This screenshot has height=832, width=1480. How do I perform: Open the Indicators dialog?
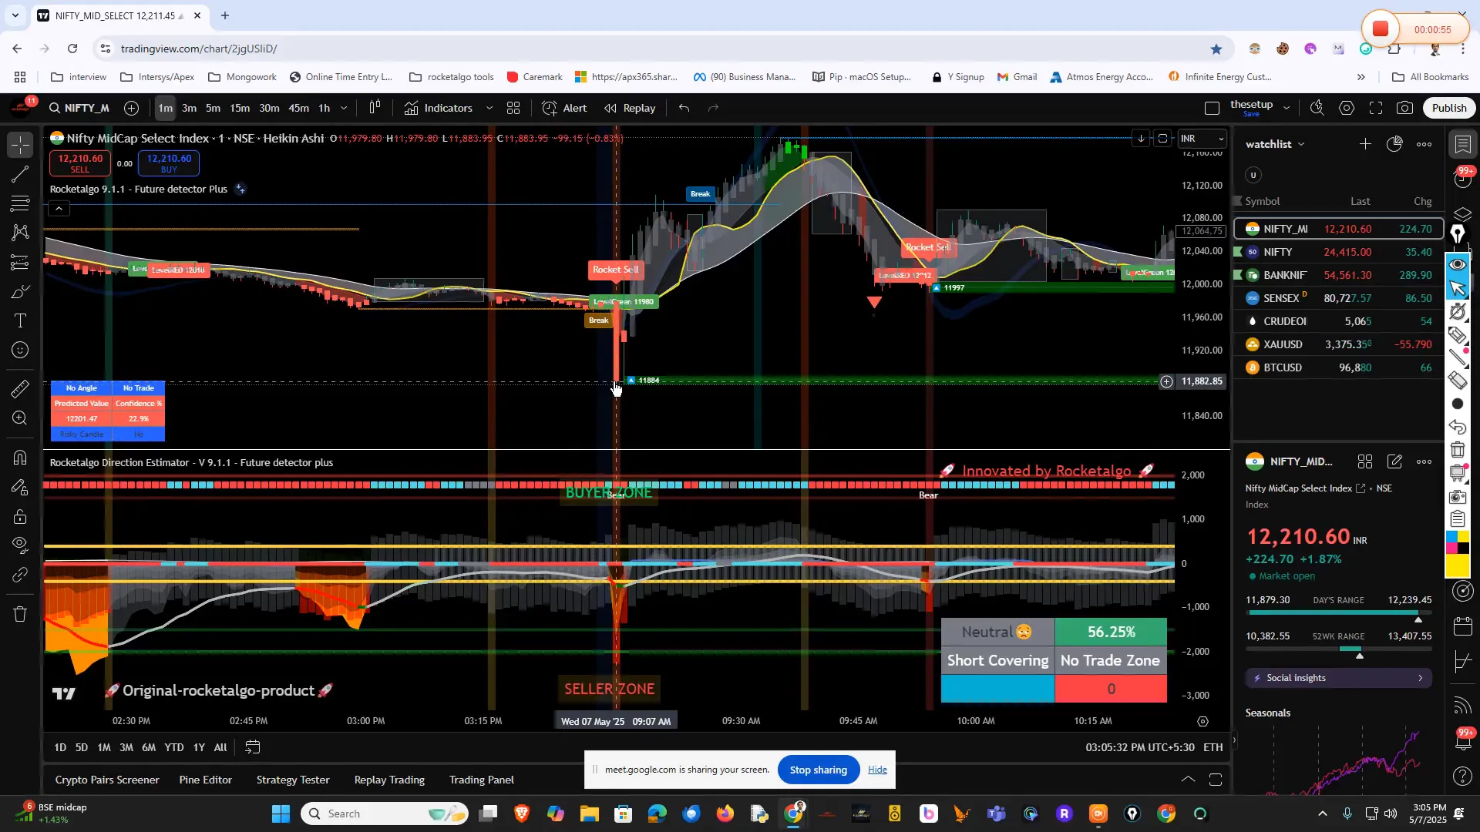[x=439, y=108]
